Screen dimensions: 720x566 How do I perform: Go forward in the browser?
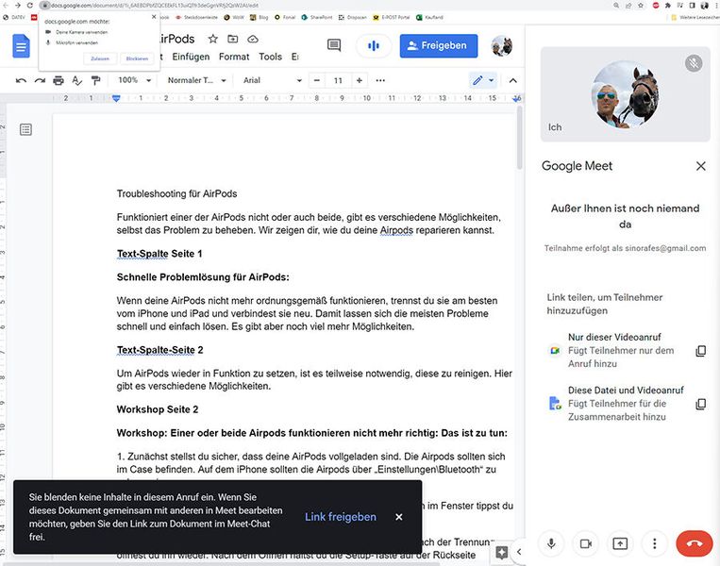(17, 5)
